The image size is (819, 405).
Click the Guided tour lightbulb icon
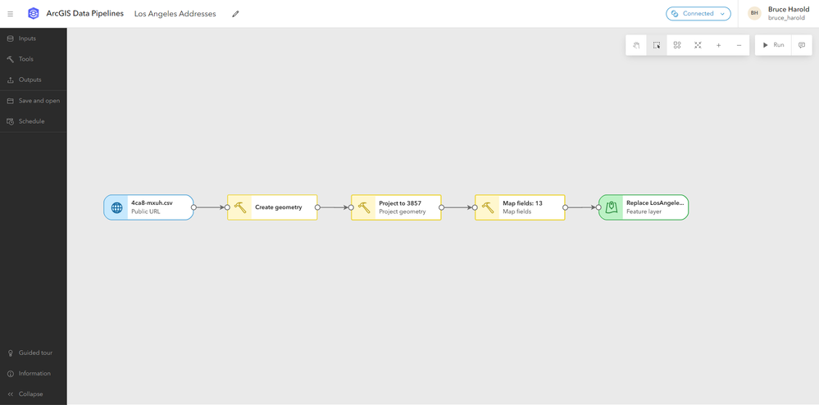tap(10, 353)
